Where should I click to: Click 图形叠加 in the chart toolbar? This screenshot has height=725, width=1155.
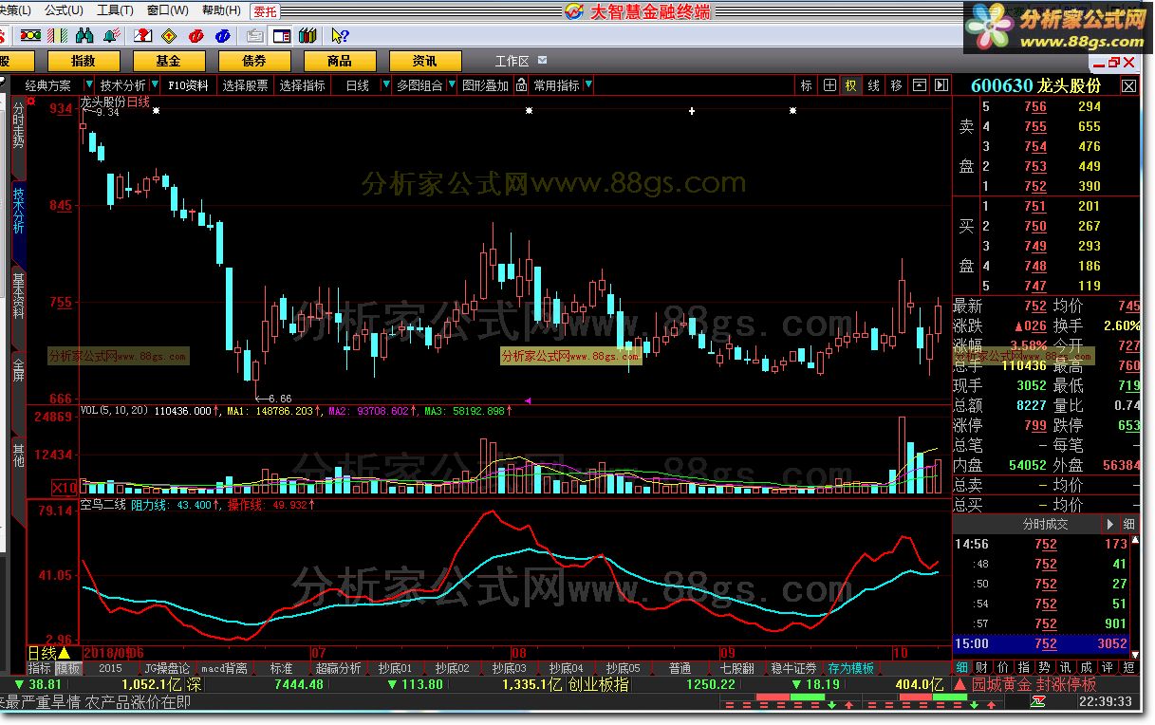point(485,85)
